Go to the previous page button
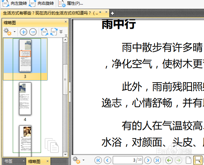Screen dimensions: 204x165 (108, 160)
